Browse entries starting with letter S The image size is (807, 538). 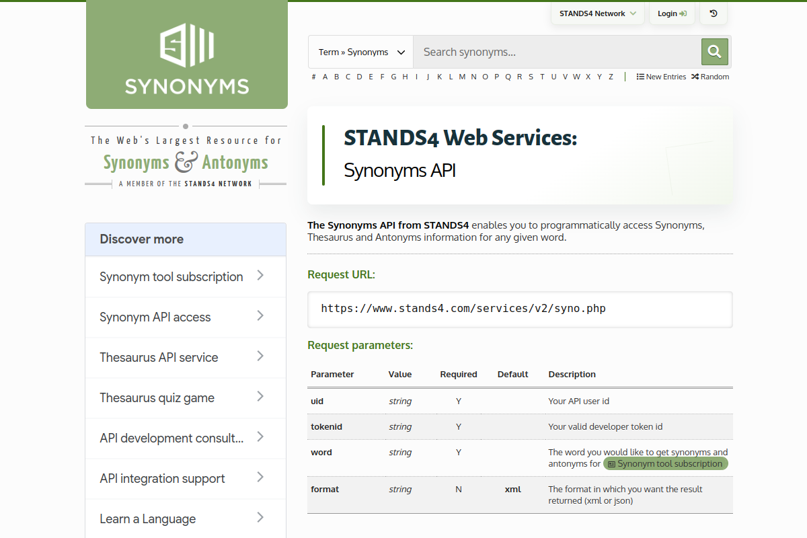point(531,77)
